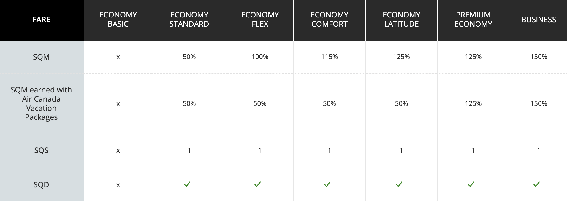This screenshot has height=201, width=567.
Task: Click the Economy Standard column header
Action: (x=189, y=20)
